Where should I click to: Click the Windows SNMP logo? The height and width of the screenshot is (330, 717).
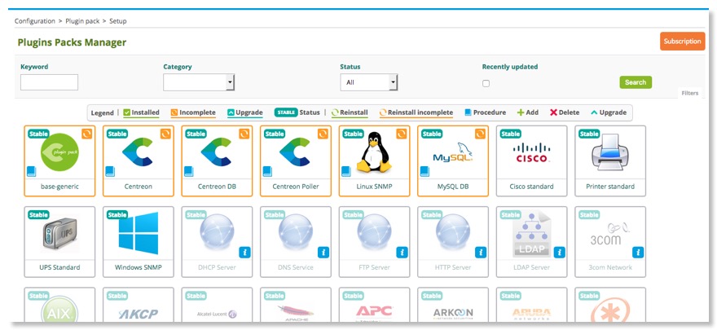137,233
